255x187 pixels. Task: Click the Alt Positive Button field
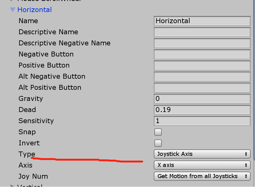point(202,88)
